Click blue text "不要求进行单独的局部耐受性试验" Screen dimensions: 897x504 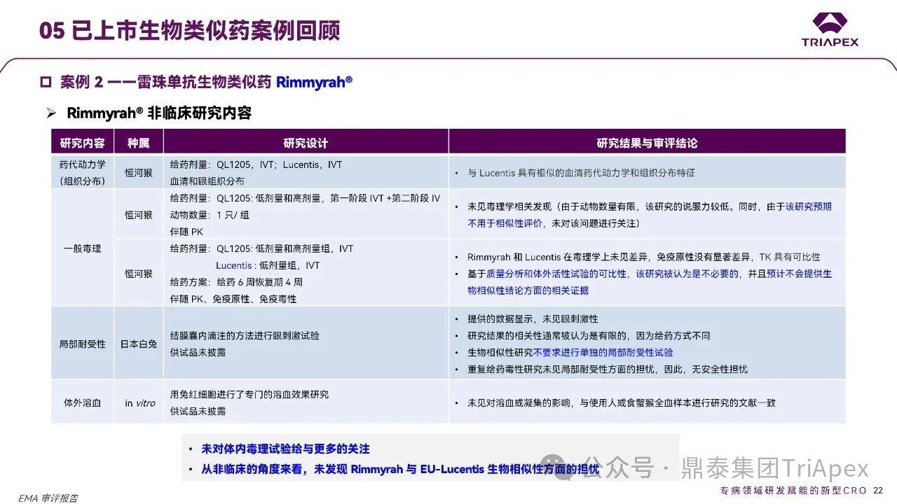603,352
